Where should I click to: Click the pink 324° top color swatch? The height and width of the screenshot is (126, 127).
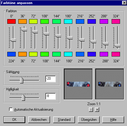pyautogui.click(x=116, y=21)
